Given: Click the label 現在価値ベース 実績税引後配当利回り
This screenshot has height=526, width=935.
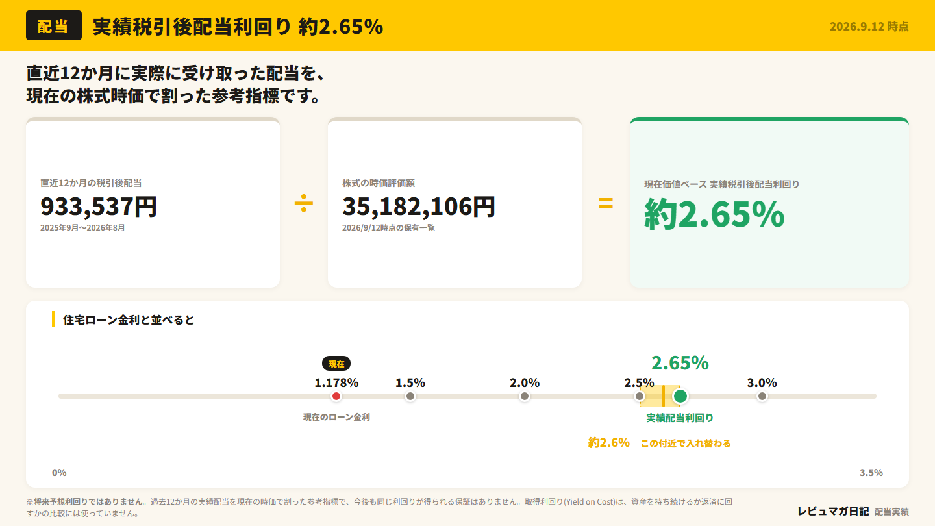Looking at the screenshot, I should 721,184.
